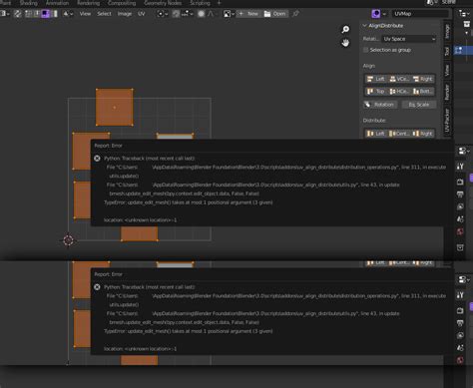473x388 pixels.
Task: Open the Relative to UV Space dropdown
Action: click(x=408, y=39)
